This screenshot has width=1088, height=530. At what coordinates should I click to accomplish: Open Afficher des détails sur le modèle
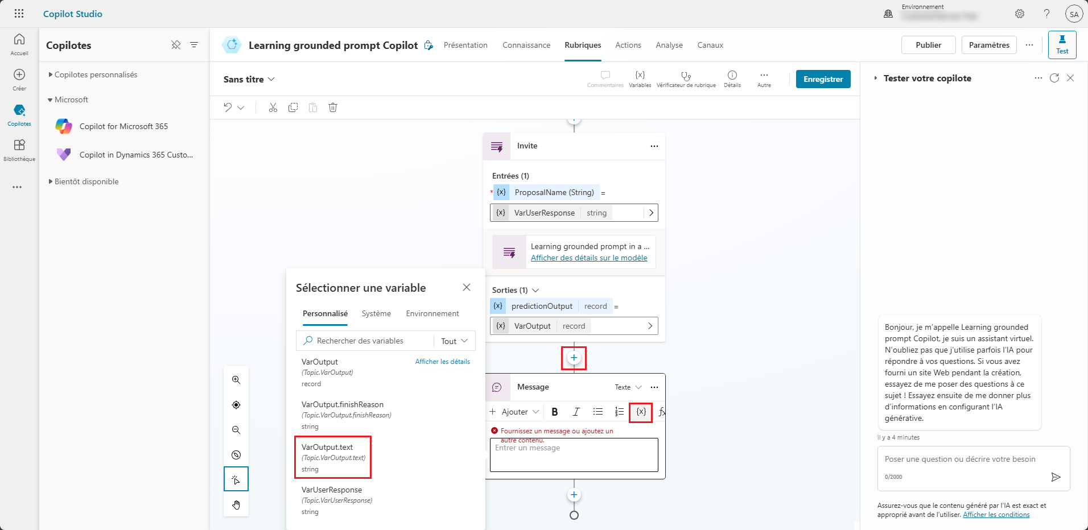(x=589, y=258)
